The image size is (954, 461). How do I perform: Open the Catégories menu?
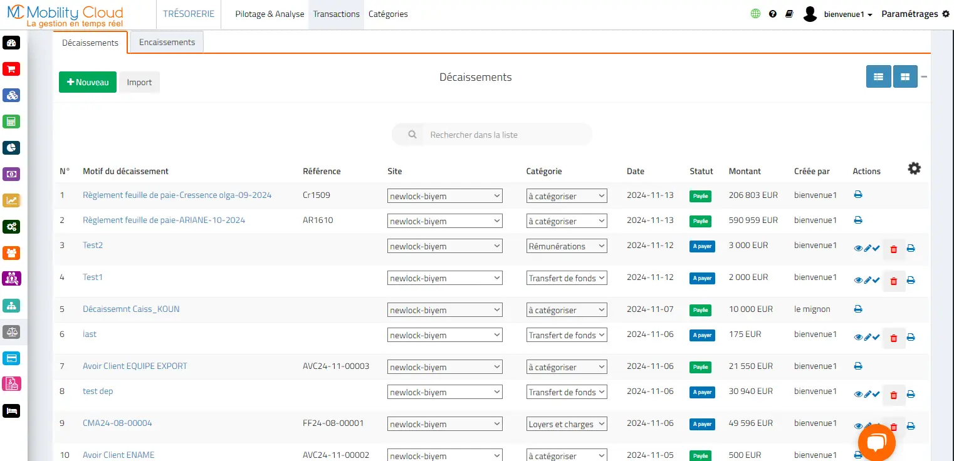[388, 14]
